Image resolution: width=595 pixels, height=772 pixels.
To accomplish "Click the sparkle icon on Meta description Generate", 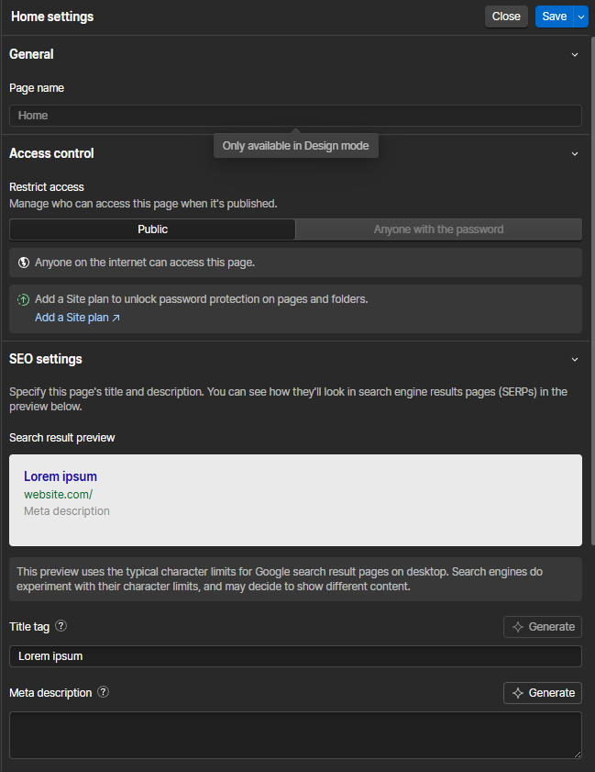I will (x=518, y=693).
